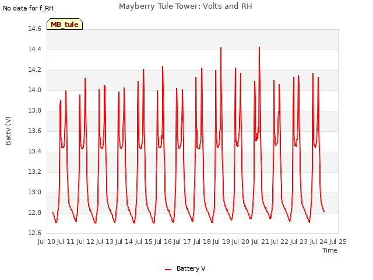This screenshot has height=280, width=373.
Task: Click the 14.4 y-axis tick label
Action: coord(35,49)
